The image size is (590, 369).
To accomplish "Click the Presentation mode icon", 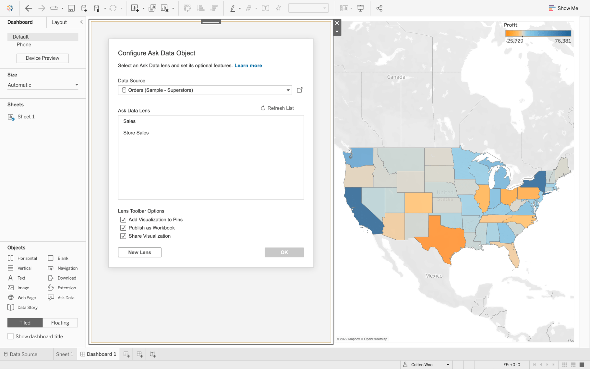I will click(x=360, y=8).
